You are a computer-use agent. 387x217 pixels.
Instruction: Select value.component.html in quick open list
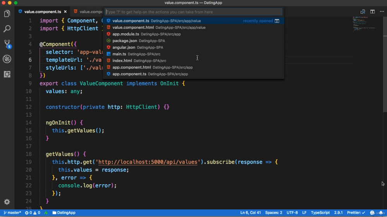click(x=193, y=27)
